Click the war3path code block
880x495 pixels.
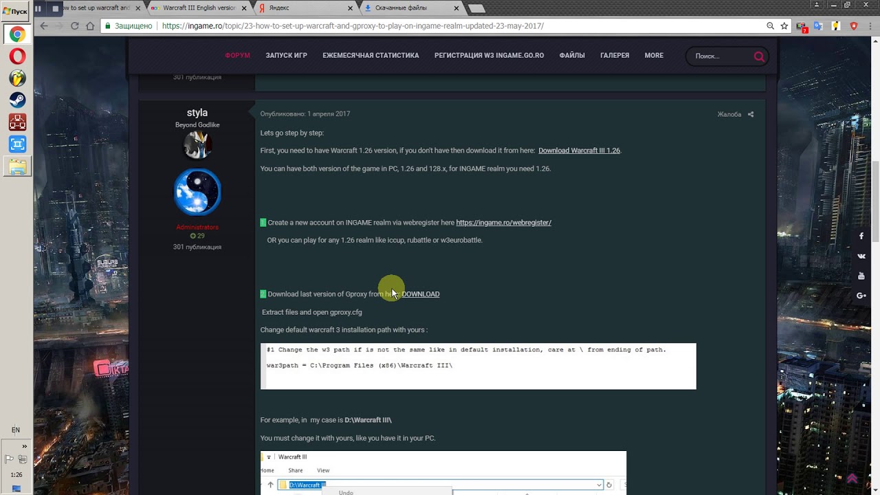coord(478,366)
